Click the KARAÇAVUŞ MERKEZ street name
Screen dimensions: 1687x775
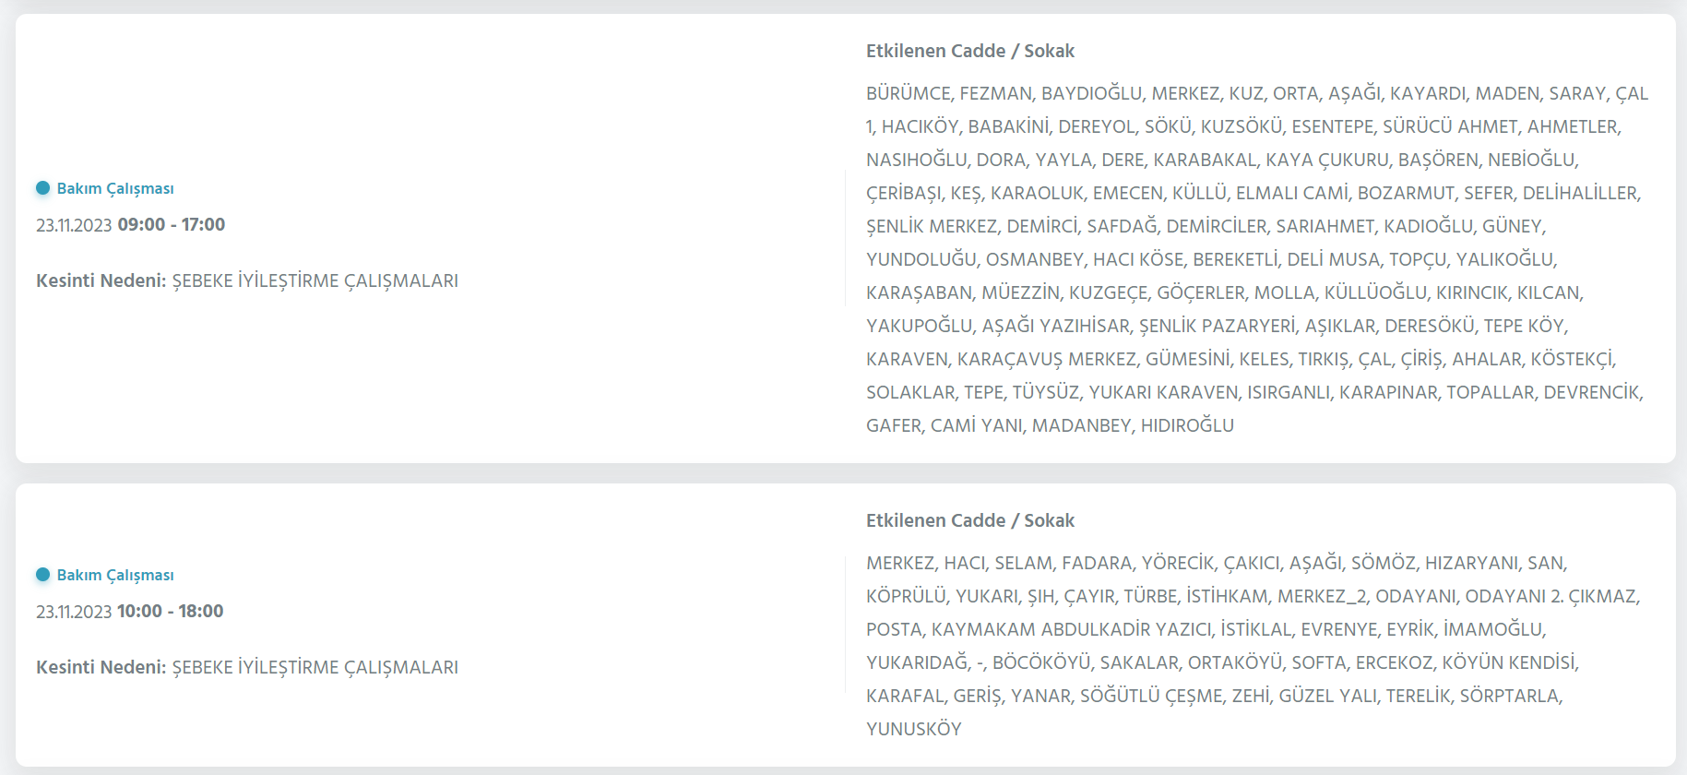point(1047,359)
